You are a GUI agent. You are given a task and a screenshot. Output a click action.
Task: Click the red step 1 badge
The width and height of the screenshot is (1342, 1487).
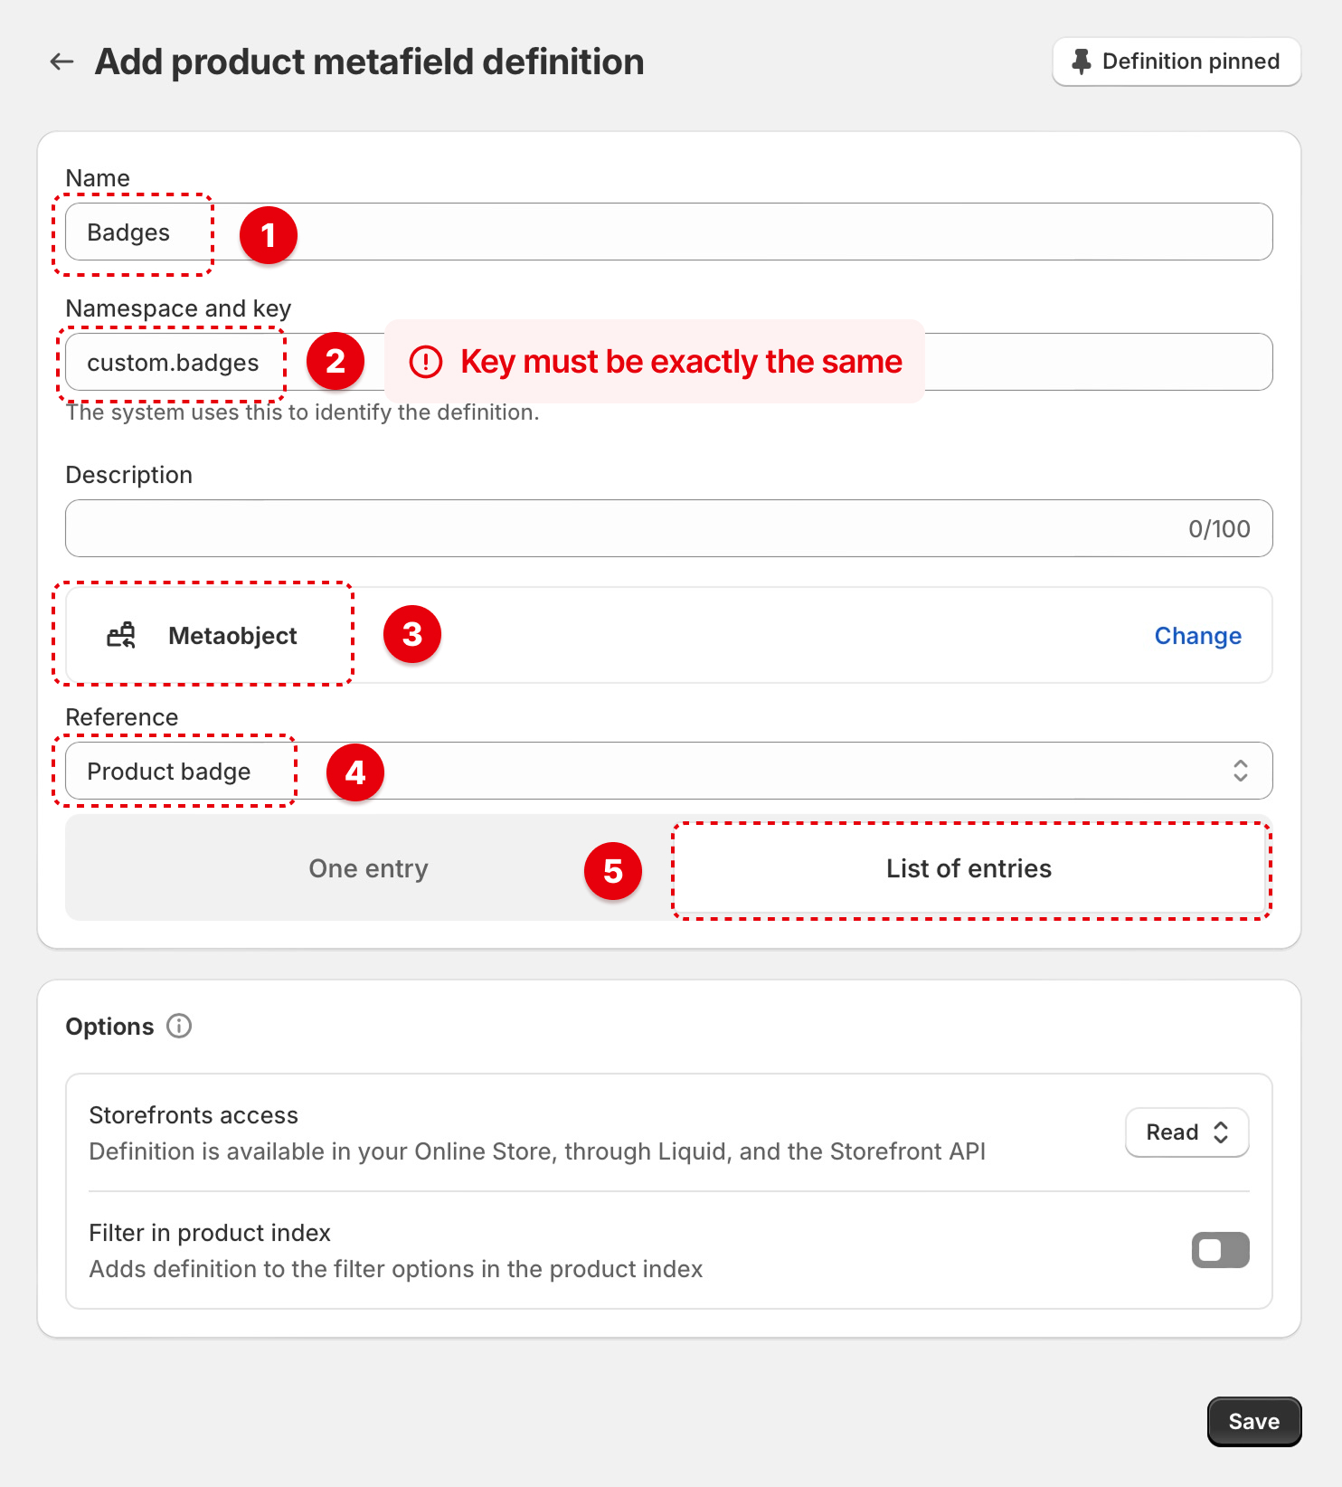tap(268, 235)
